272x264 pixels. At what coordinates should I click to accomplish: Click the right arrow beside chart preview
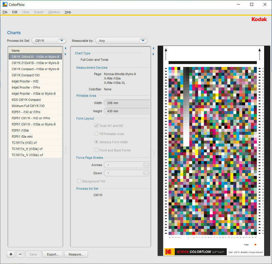[x=153, y=54]
